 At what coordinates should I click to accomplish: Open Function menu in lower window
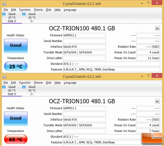coord(25,83)
